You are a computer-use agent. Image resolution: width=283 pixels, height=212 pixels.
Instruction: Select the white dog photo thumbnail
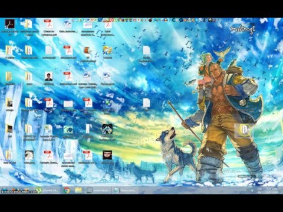(29, 155)
